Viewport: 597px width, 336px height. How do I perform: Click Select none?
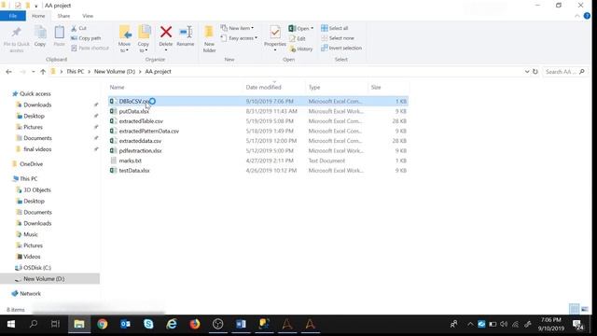pos(338,38)
